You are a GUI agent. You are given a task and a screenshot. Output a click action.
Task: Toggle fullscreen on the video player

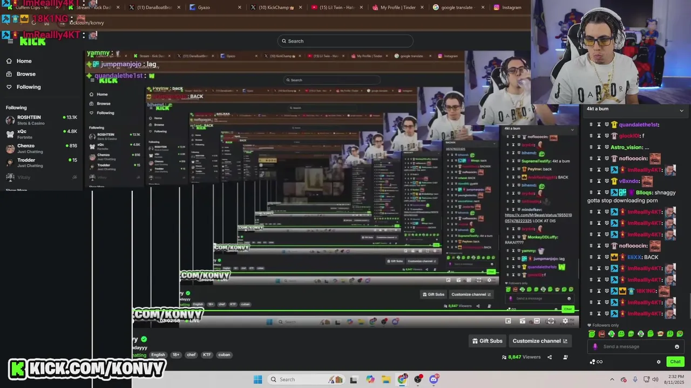tap(551, 321)
